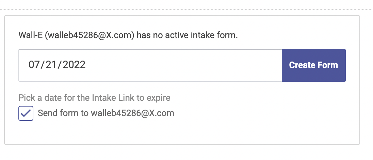Click the 'Send form to walleb45286@X.com' label
The height and width of the screenshot is (160, 373).
[106, 113]
